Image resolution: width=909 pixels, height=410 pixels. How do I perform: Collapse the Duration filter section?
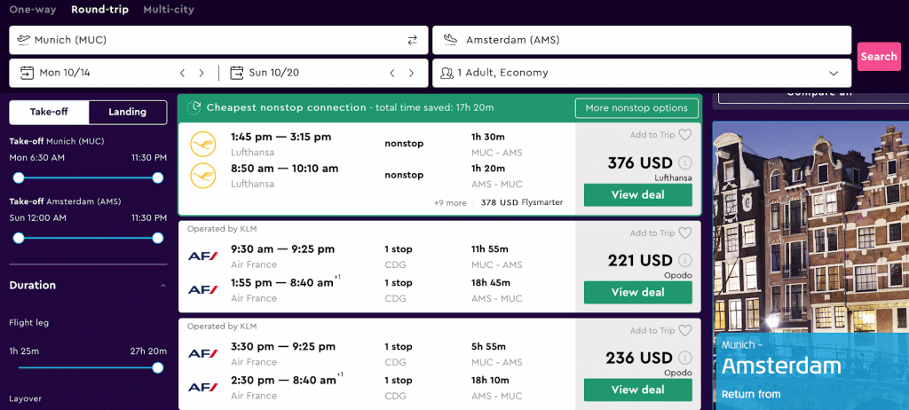click(x=163, y=286)
